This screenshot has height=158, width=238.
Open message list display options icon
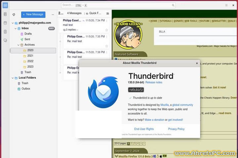(x=108, y=13)
